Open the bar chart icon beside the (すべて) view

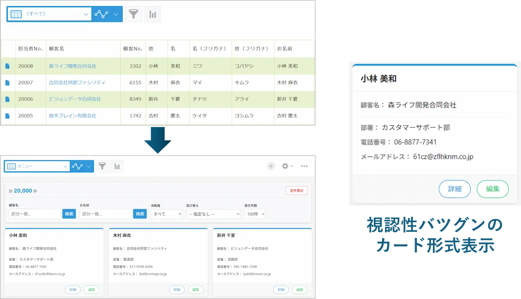point(152,14)
